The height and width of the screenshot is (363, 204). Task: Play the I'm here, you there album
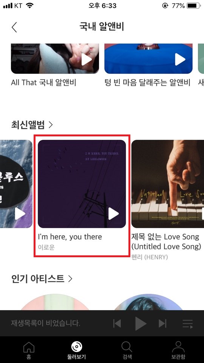(113, 214)
